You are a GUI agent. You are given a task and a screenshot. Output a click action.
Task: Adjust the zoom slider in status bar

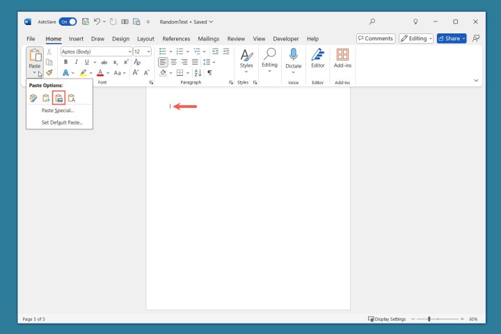429,319
